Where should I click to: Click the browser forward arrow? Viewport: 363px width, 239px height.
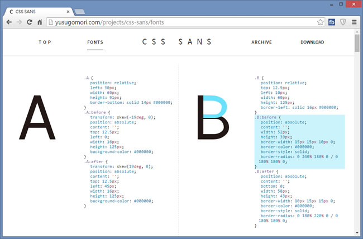pos(19,22)
